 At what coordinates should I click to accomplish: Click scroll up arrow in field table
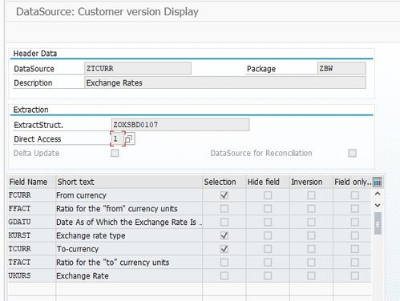(378, 194)
